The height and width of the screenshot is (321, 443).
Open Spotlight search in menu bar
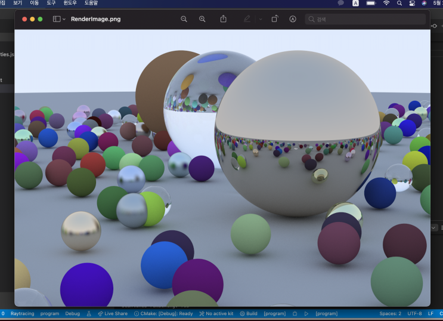click(399, 3)
